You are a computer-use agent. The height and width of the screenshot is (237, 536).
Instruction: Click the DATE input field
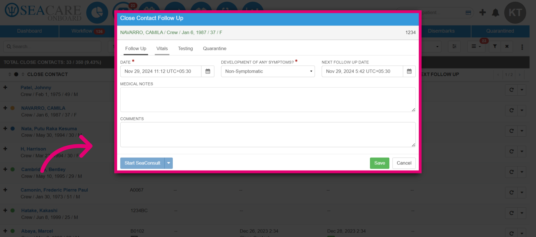click(x=161, y=71)
